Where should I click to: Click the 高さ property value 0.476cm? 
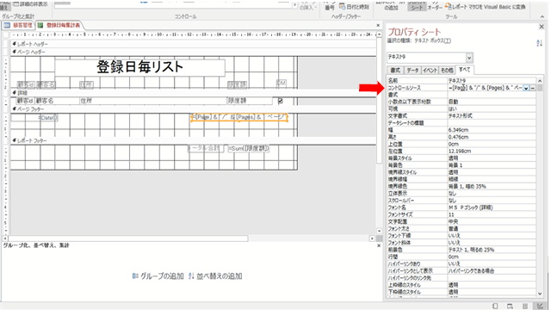pos(492,137)
